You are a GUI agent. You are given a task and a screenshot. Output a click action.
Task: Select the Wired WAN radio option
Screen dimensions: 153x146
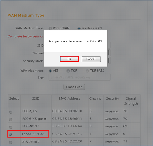50,28
